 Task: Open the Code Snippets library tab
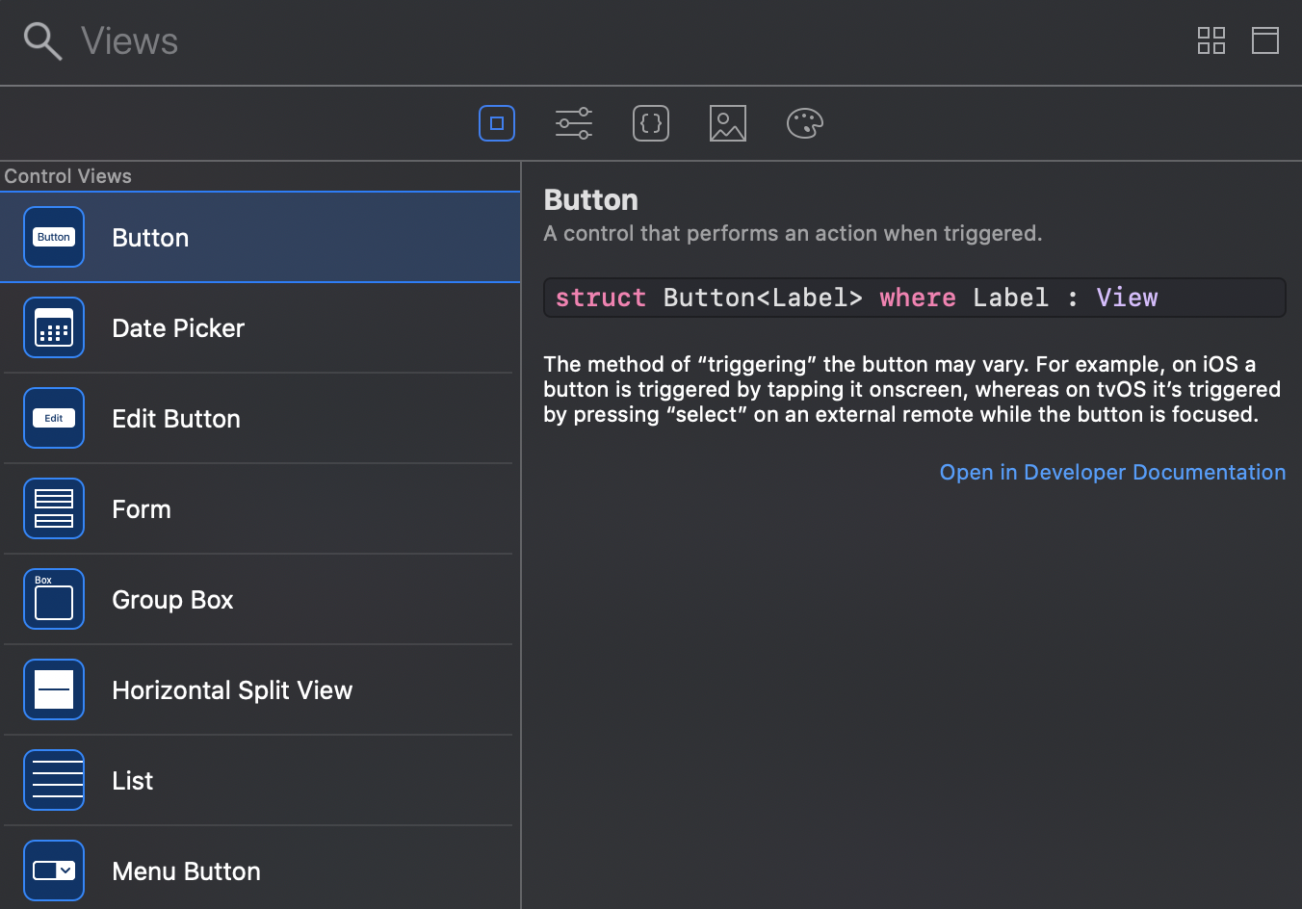(651, 123)
